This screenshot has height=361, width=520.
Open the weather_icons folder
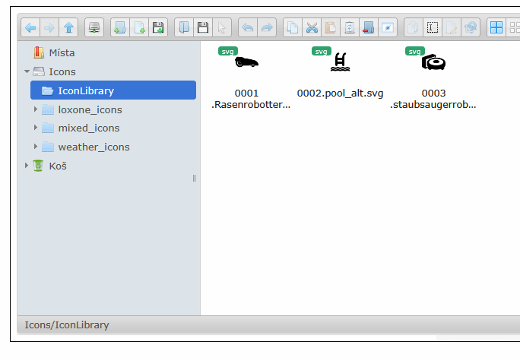pyautogui.click(x=86, y=147)
